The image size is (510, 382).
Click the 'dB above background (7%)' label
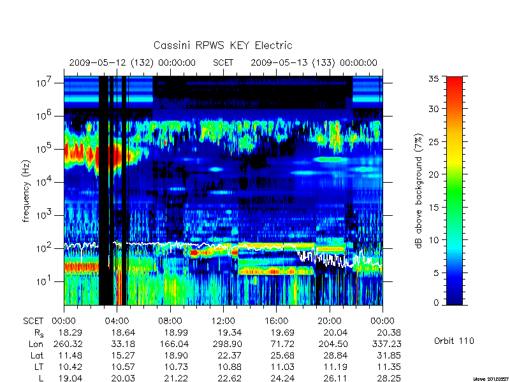point(419,191)
